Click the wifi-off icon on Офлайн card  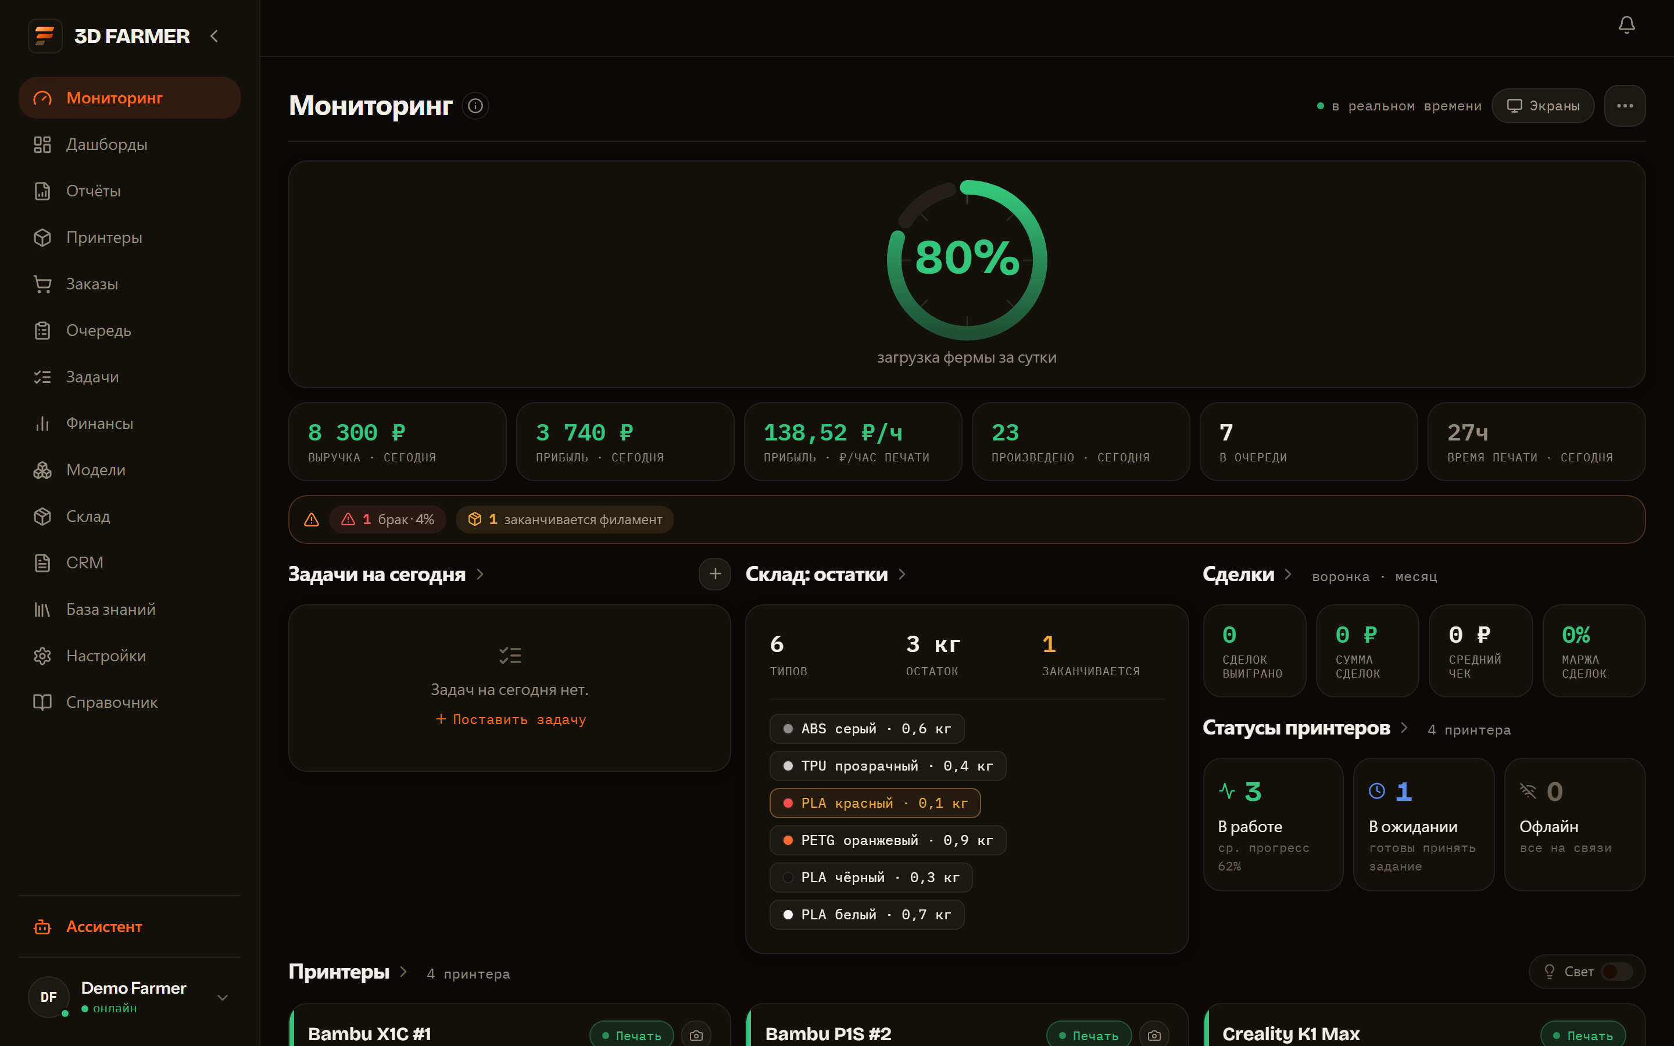pyautogui.click(x=1528, y=791)
